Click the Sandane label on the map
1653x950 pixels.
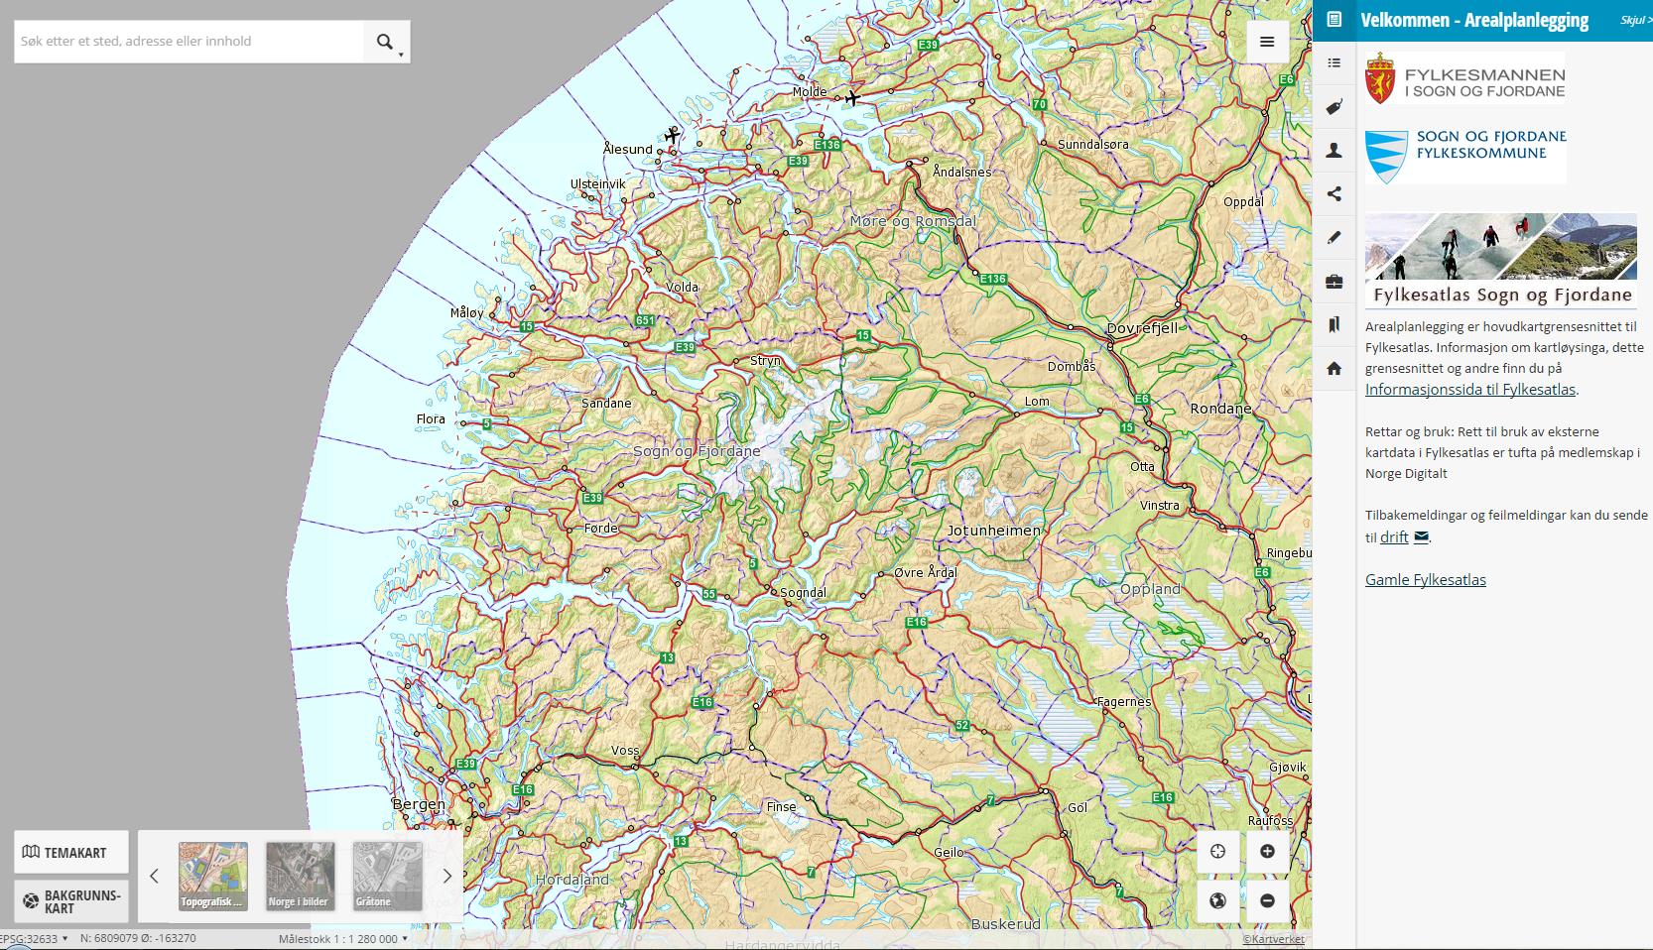pos(606,404)
